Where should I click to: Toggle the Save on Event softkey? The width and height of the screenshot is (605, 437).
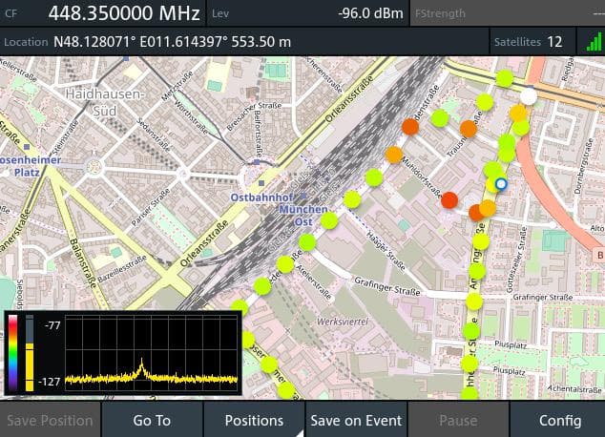tap(357, 420)
